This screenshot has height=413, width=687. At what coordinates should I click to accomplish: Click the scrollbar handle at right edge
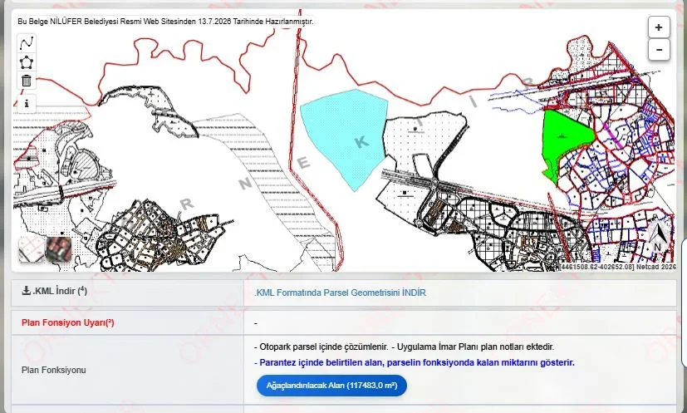click(x=685, y=302)
